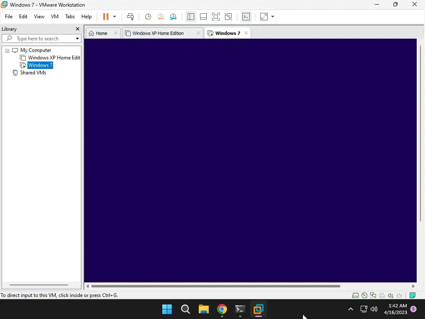
Task: Click the VM horizontal scrollbar thumb
Action: (216, 286)
